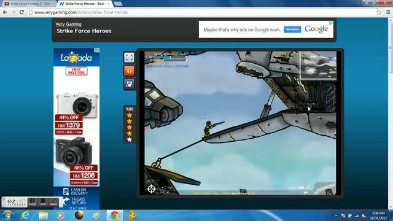
Task: Click the network signal tray icon
Action: click(357, 215)
